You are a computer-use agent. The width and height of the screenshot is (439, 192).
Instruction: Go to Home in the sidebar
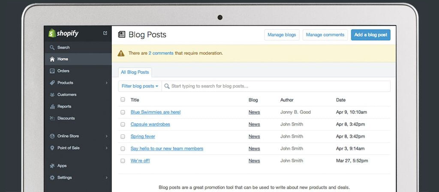(x=63, y=59)
